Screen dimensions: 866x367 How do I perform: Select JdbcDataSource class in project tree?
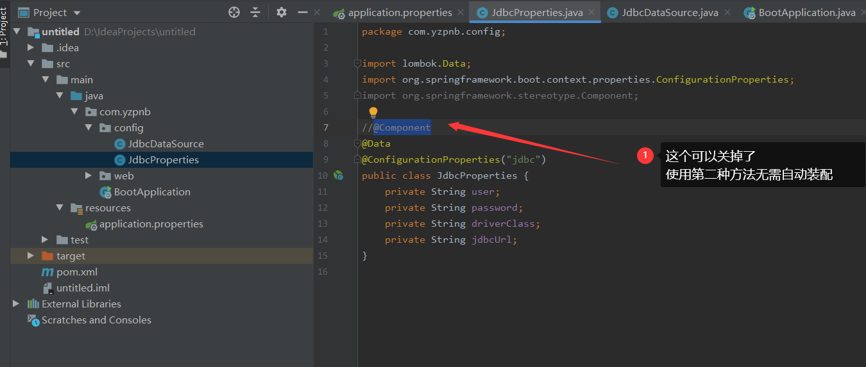point(166,144)
